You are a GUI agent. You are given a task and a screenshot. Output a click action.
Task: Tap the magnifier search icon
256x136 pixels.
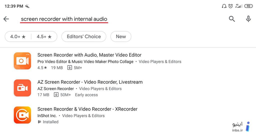pos(232,19)
